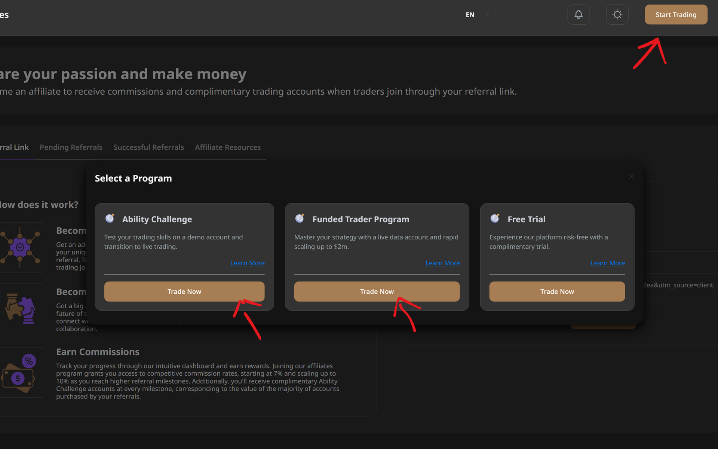Click the Start Trading button
This screenshot has height=449, width=718.
676,15
